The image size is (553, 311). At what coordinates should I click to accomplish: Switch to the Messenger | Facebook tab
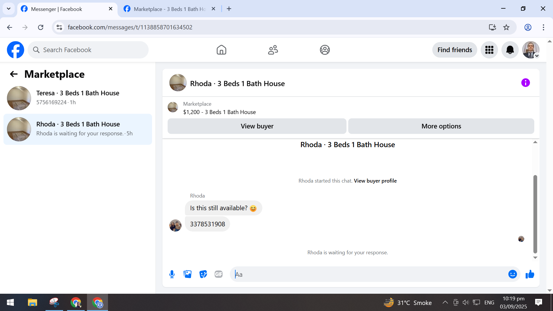click(x=67, y=9)
